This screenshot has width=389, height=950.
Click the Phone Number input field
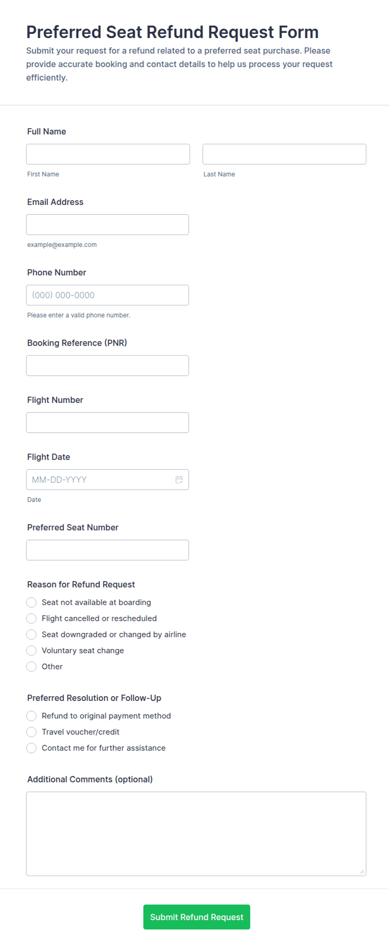[107, 295]
